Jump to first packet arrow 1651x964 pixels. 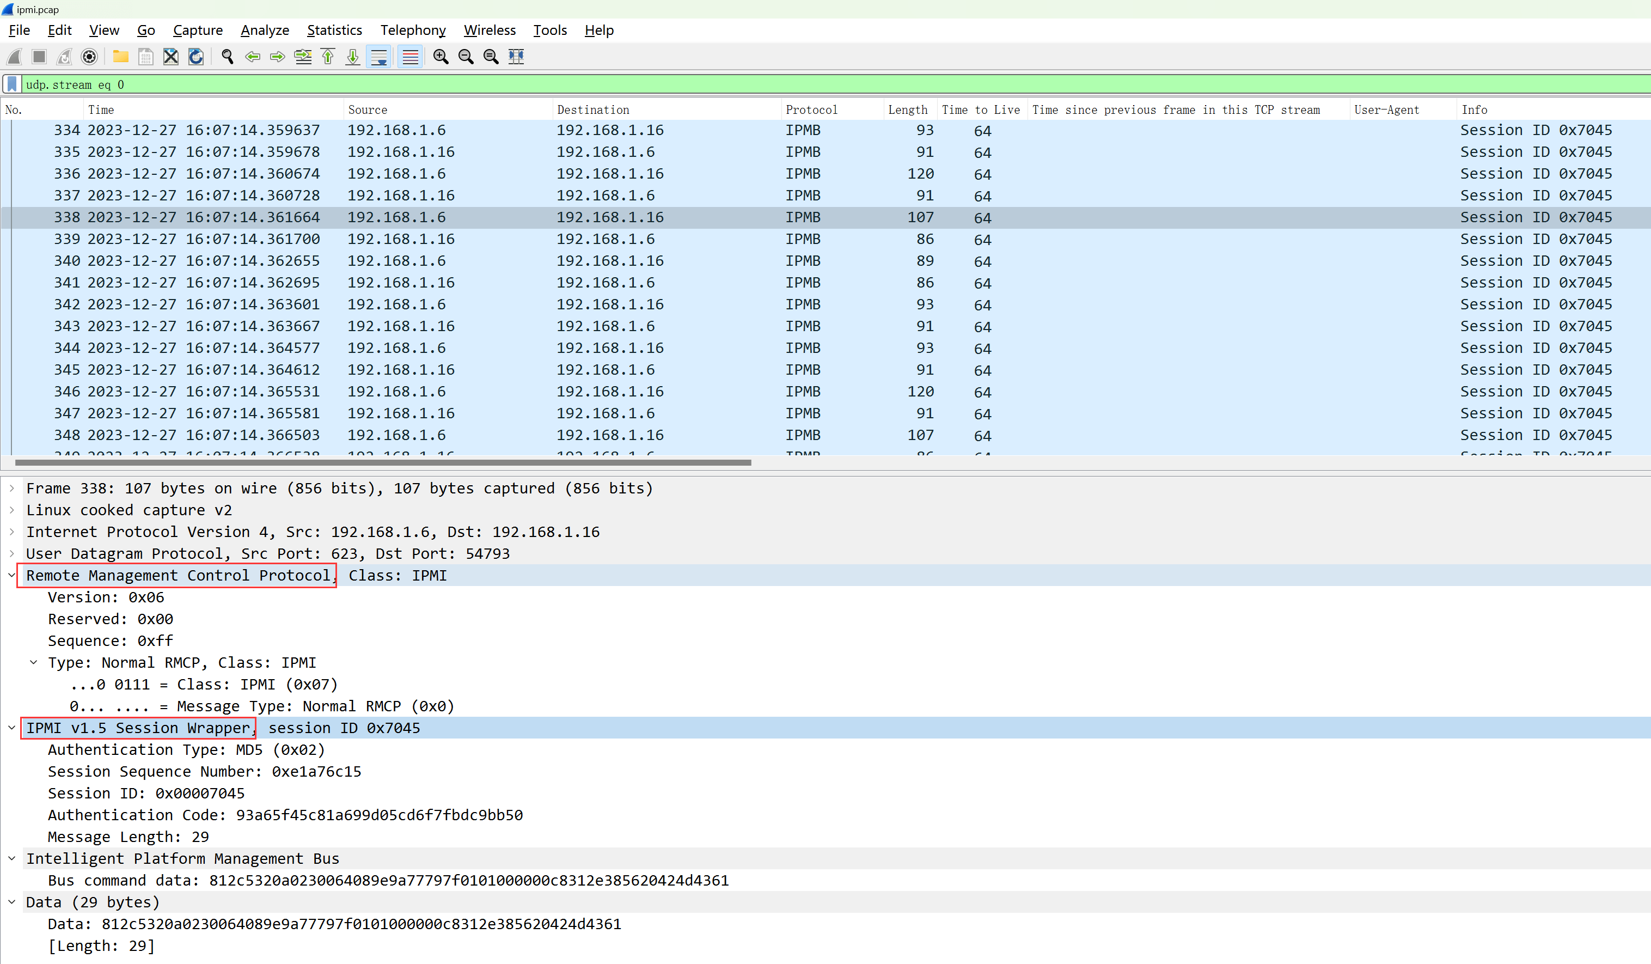click(328, 57)
